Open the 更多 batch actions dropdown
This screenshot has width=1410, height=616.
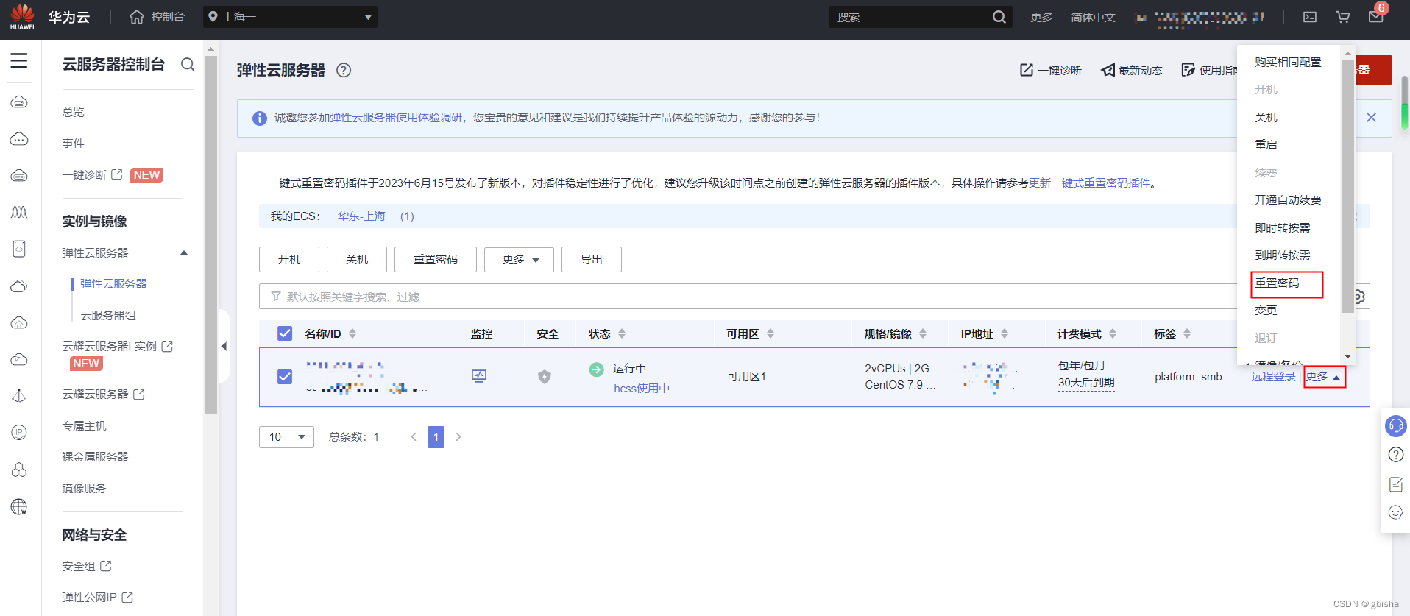click(519, 259)
